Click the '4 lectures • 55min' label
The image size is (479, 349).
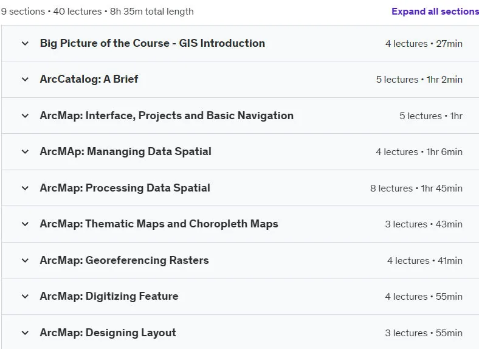coord(424,297)
